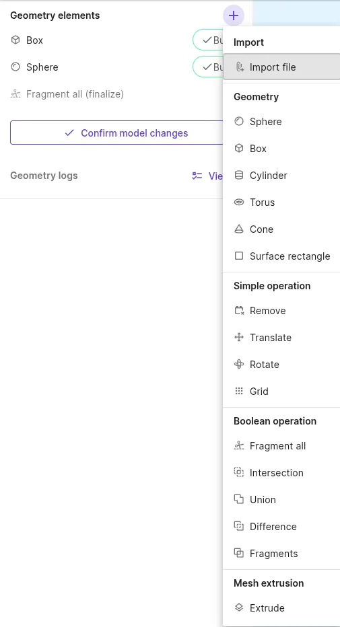This screenshot has width=340, height=627.
Task: Select the Sphere icon in the Geometry menu
Action: [239, 122]
